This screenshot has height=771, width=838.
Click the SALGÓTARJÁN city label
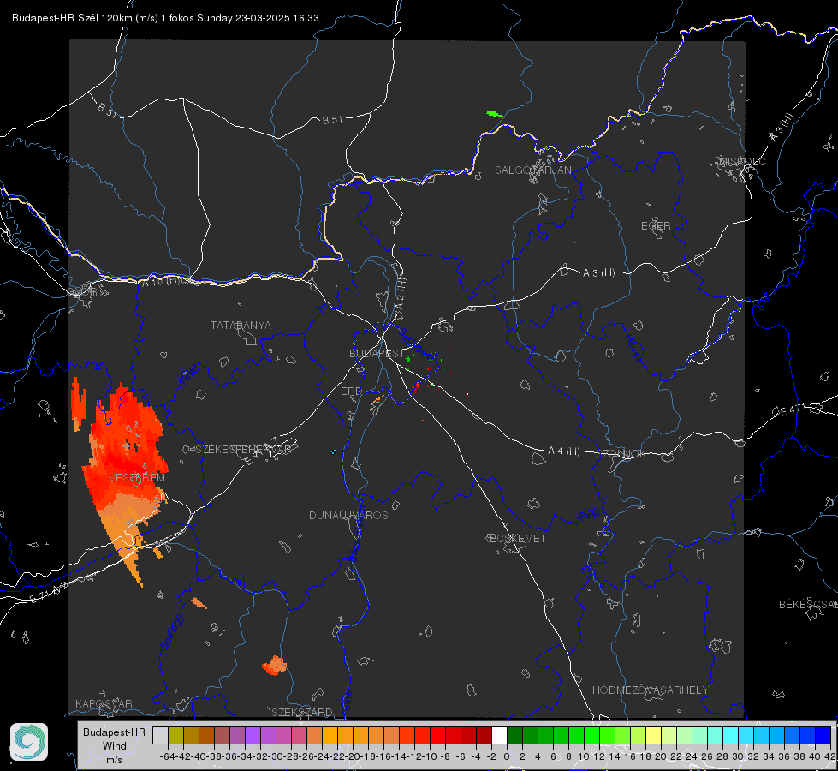[532, 170]
